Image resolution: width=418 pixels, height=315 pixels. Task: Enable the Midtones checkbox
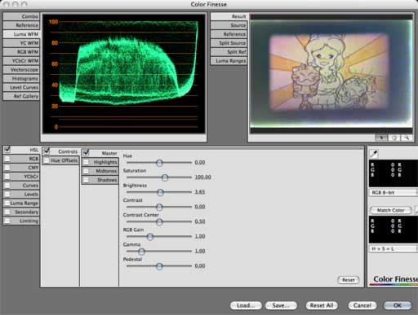pos(86,171)
